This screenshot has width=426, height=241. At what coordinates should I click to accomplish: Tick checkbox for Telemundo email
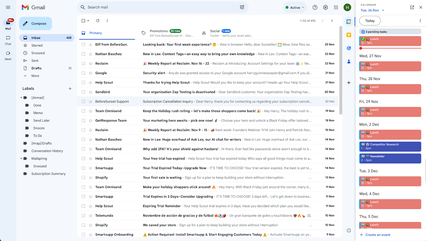pos(83,216)
